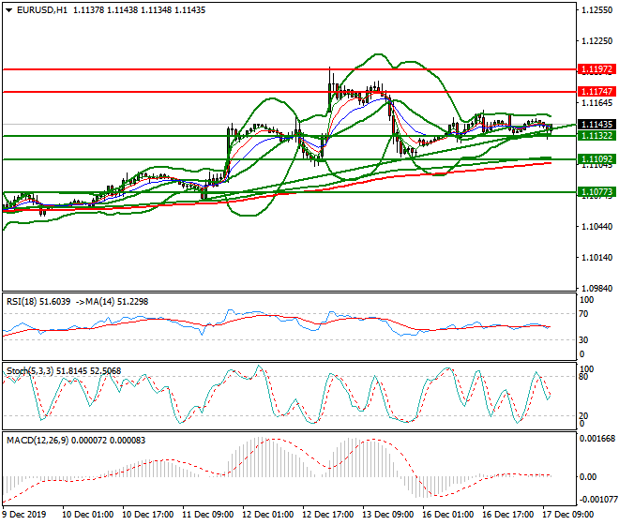This screenshot has width=619, height=525.
Task: Click the 12 Dec 17:00 time axis label
Action: click(x=328, y=515)
